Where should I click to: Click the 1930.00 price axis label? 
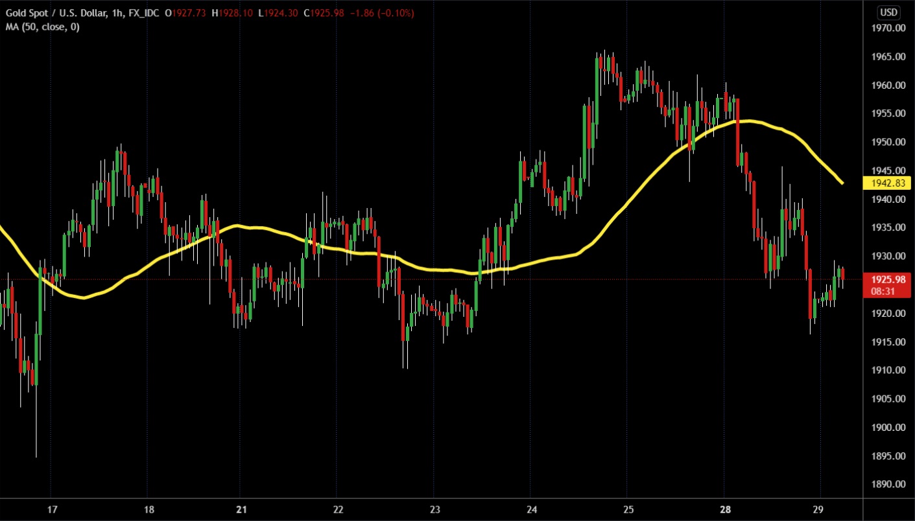coord(888,256)
